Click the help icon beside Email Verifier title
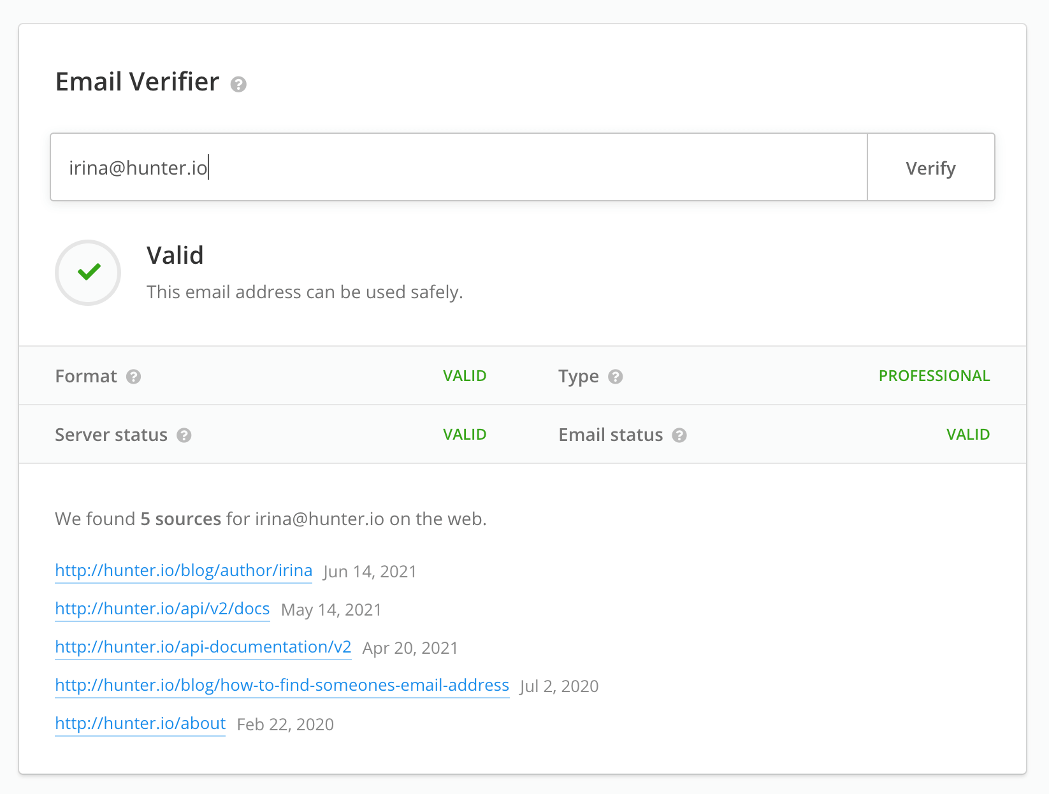The image size is (1049, 794). pyautogui.click(x=238, y=84)
